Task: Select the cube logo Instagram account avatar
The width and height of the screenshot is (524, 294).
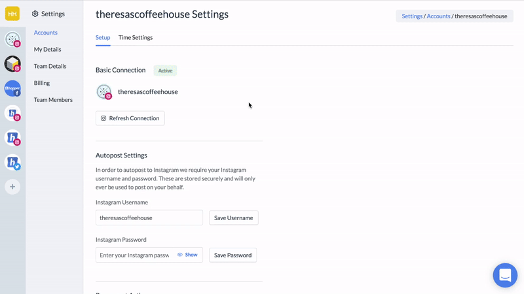Action: [12, 63]
